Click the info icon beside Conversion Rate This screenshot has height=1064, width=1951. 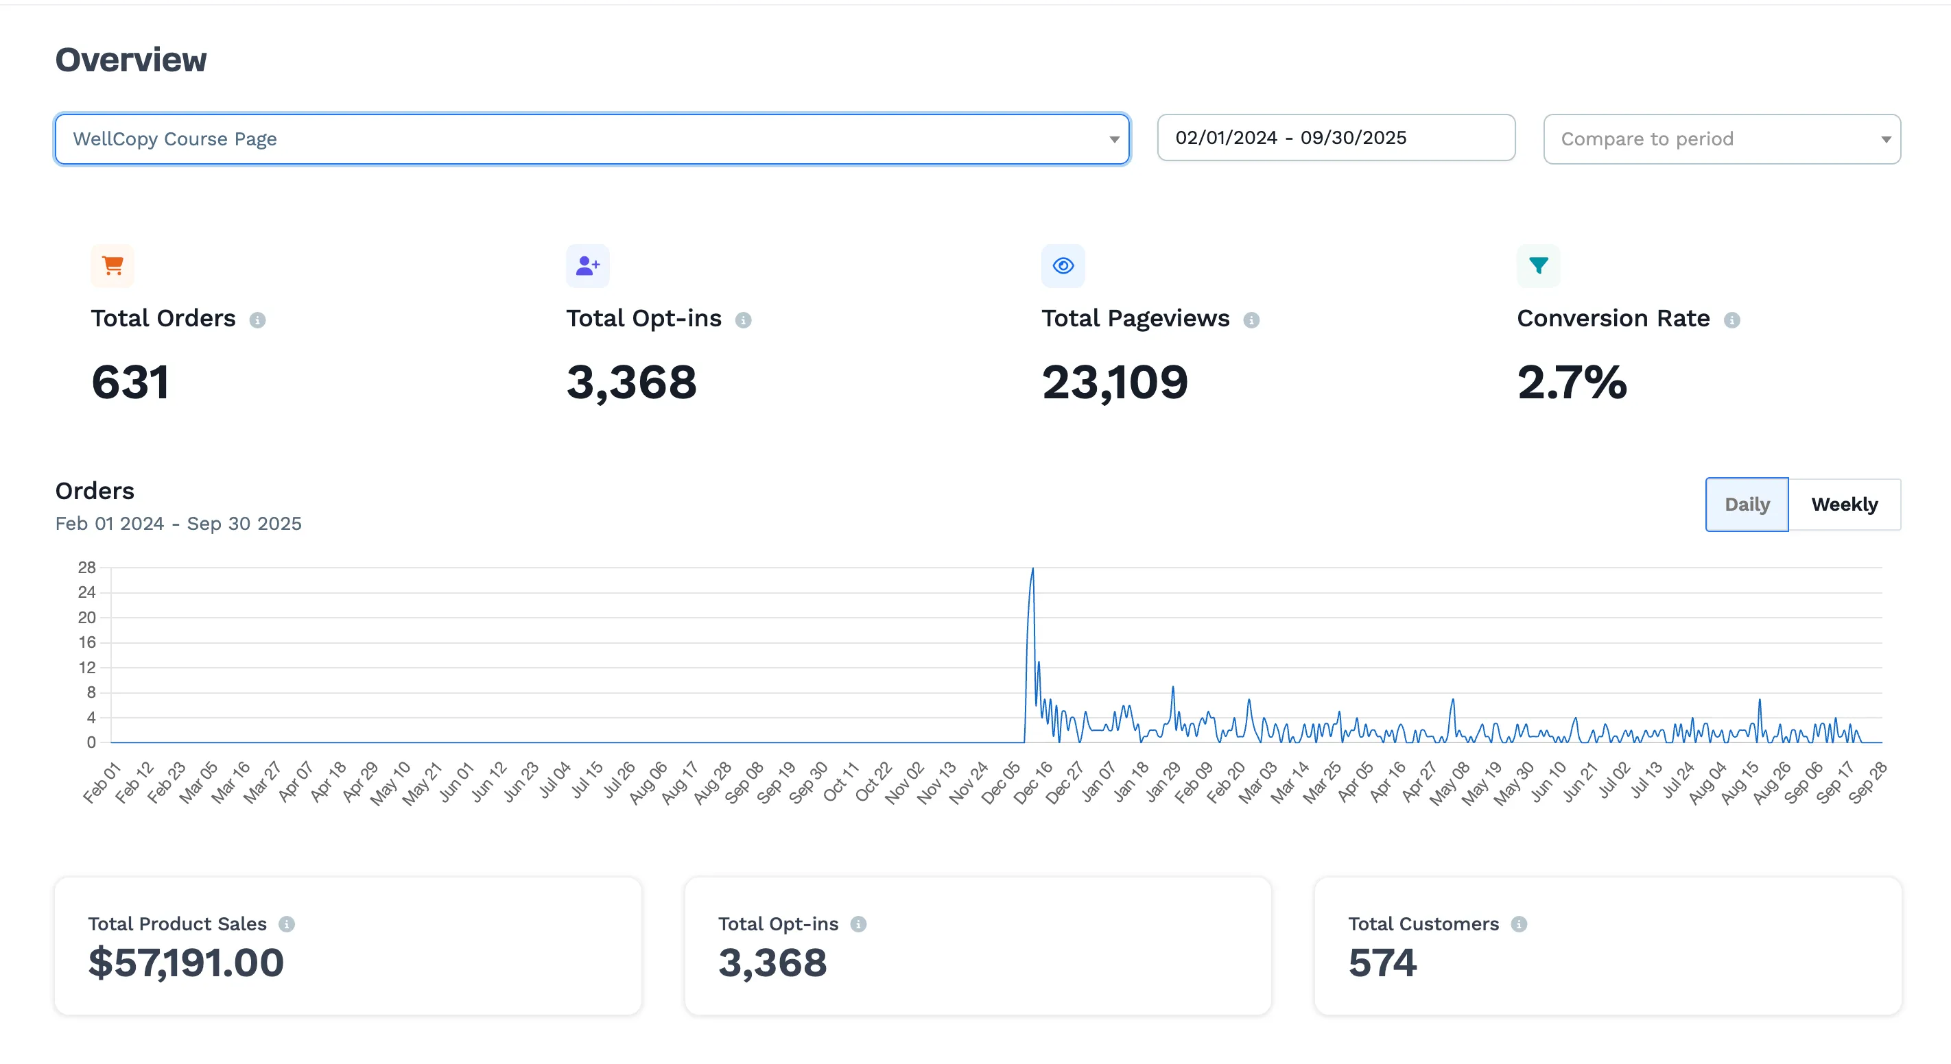point(1731,320)
